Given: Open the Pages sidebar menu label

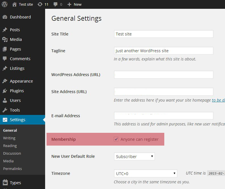Looking at the screenshot, I should click(x=15, y=49).
